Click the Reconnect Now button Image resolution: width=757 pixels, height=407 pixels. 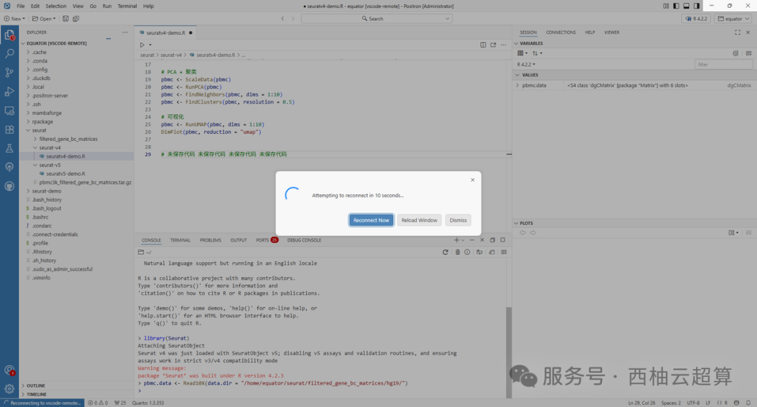coord(371,219)
